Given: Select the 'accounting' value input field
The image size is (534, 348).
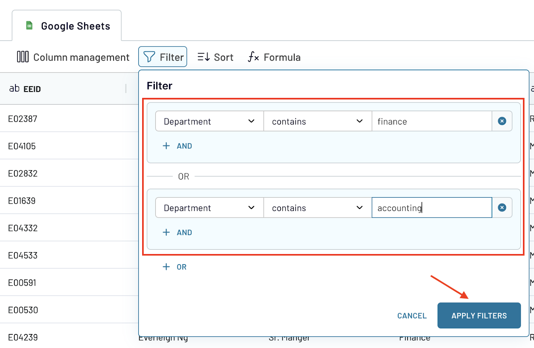Looking at the screenshot, I should click(x=431, y=207).
